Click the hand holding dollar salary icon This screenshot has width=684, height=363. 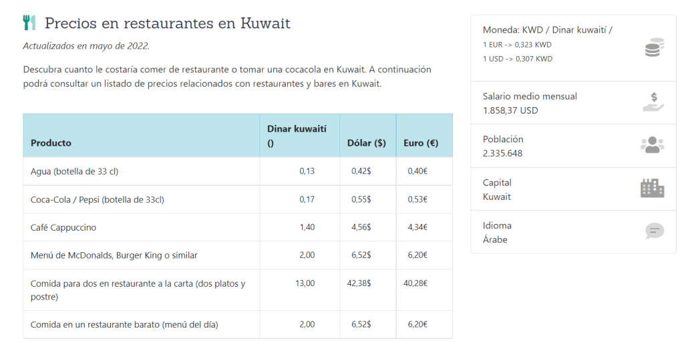coord(653,102)
